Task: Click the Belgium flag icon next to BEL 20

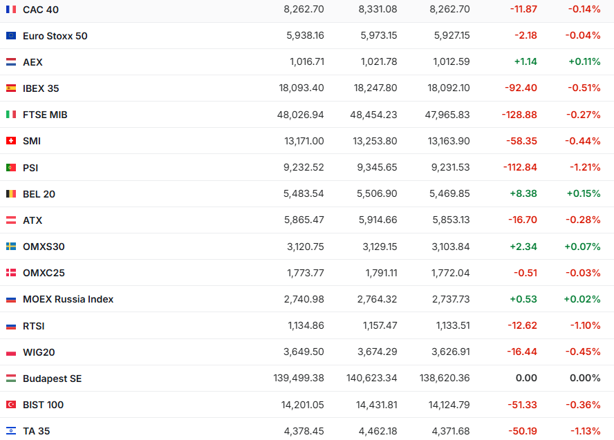Action: coord(11,194)
